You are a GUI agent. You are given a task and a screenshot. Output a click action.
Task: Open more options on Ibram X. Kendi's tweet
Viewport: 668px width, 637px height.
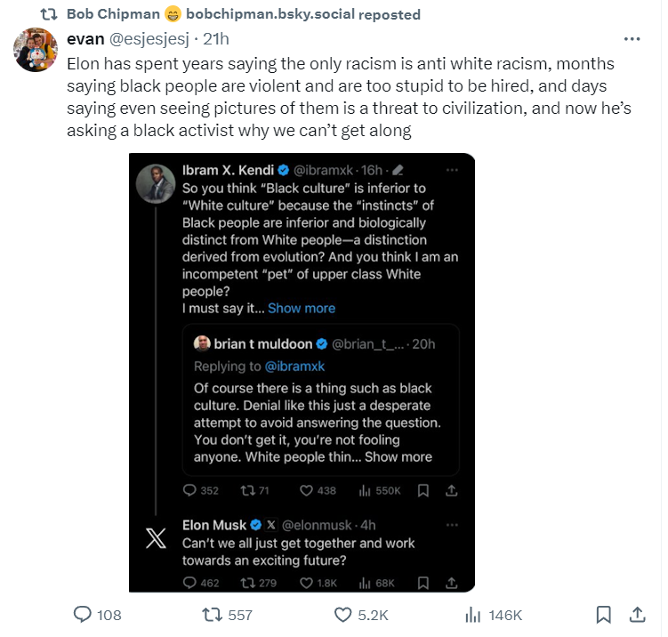[452, 169]
